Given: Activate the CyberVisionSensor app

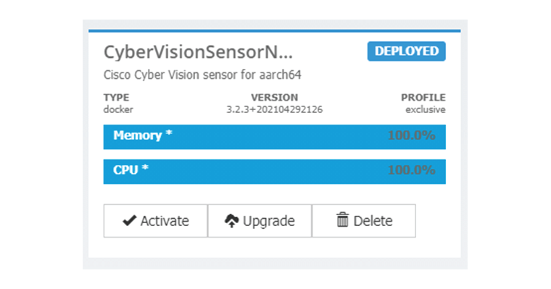Looking at the screenshot, I should coord(155,221).
